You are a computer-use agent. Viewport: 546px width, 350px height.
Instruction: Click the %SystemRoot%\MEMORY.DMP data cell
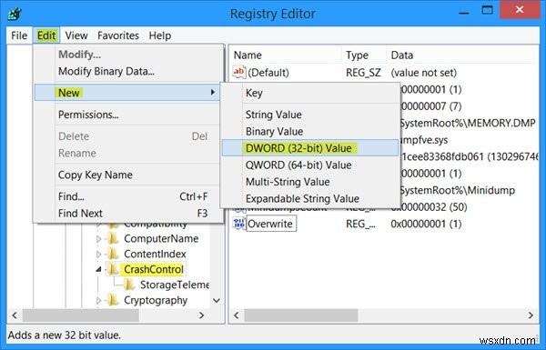tap(467, 123)
